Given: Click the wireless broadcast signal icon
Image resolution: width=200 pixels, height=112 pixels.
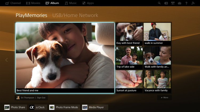Looking at the screenshot, I should [193, 3].
